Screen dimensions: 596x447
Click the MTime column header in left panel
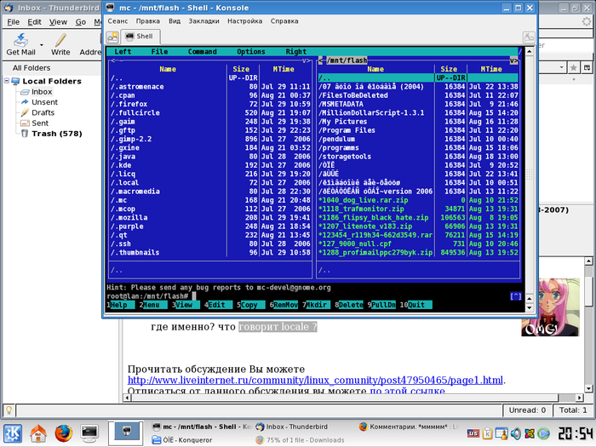(284, 69)
